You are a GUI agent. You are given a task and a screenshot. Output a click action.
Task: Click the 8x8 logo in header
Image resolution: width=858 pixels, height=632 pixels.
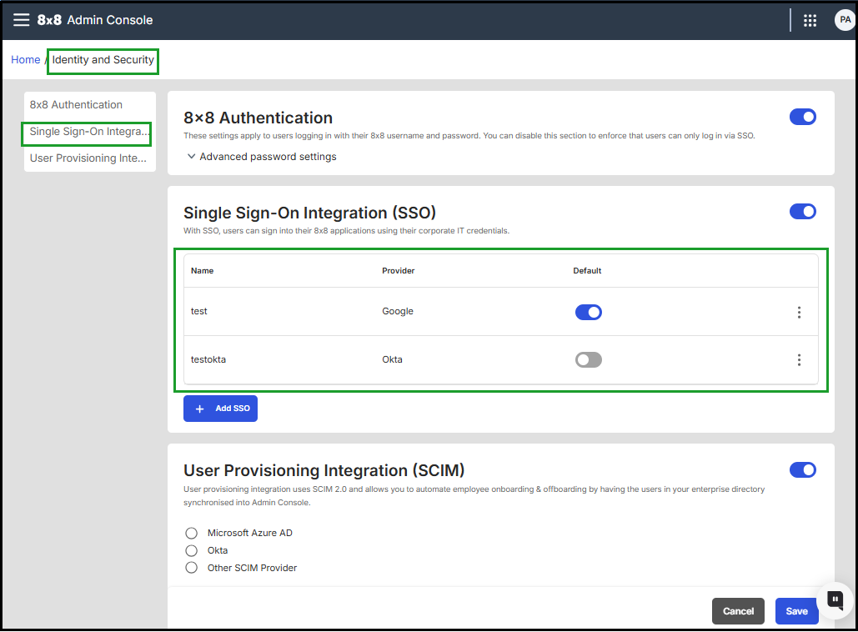coord(49,20)
